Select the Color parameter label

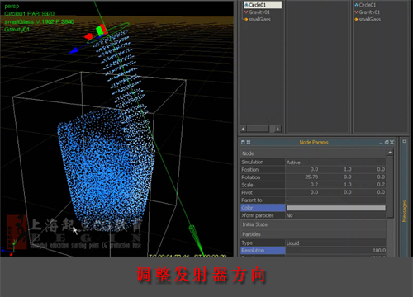(x=263, y=208)
